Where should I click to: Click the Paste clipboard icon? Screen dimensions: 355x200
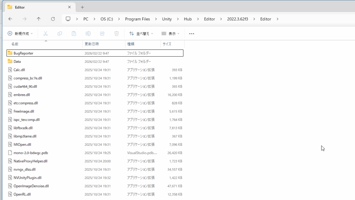click(x=74, y=34)
